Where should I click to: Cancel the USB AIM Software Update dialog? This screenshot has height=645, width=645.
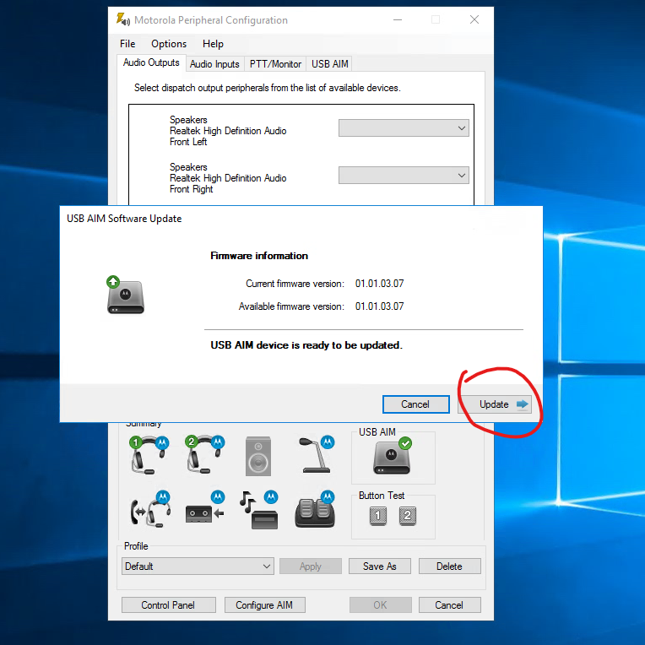point(415,404)
